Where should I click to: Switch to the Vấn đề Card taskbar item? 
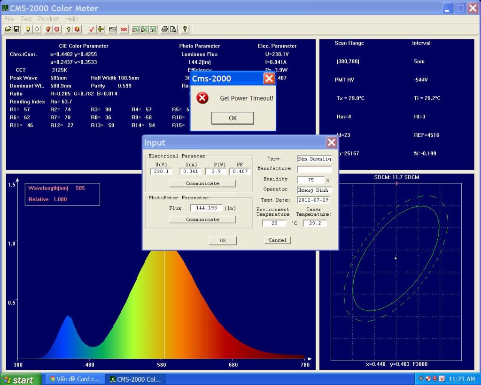coord(75,379)
